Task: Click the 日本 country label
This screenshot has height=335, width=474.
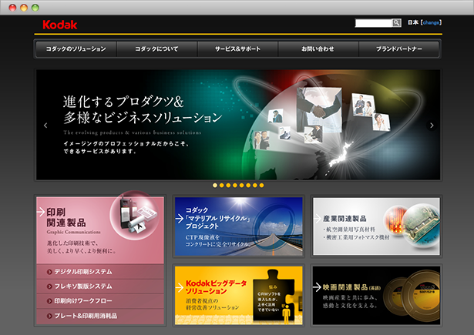Action: pyautogui.click(x=413, y=22)
